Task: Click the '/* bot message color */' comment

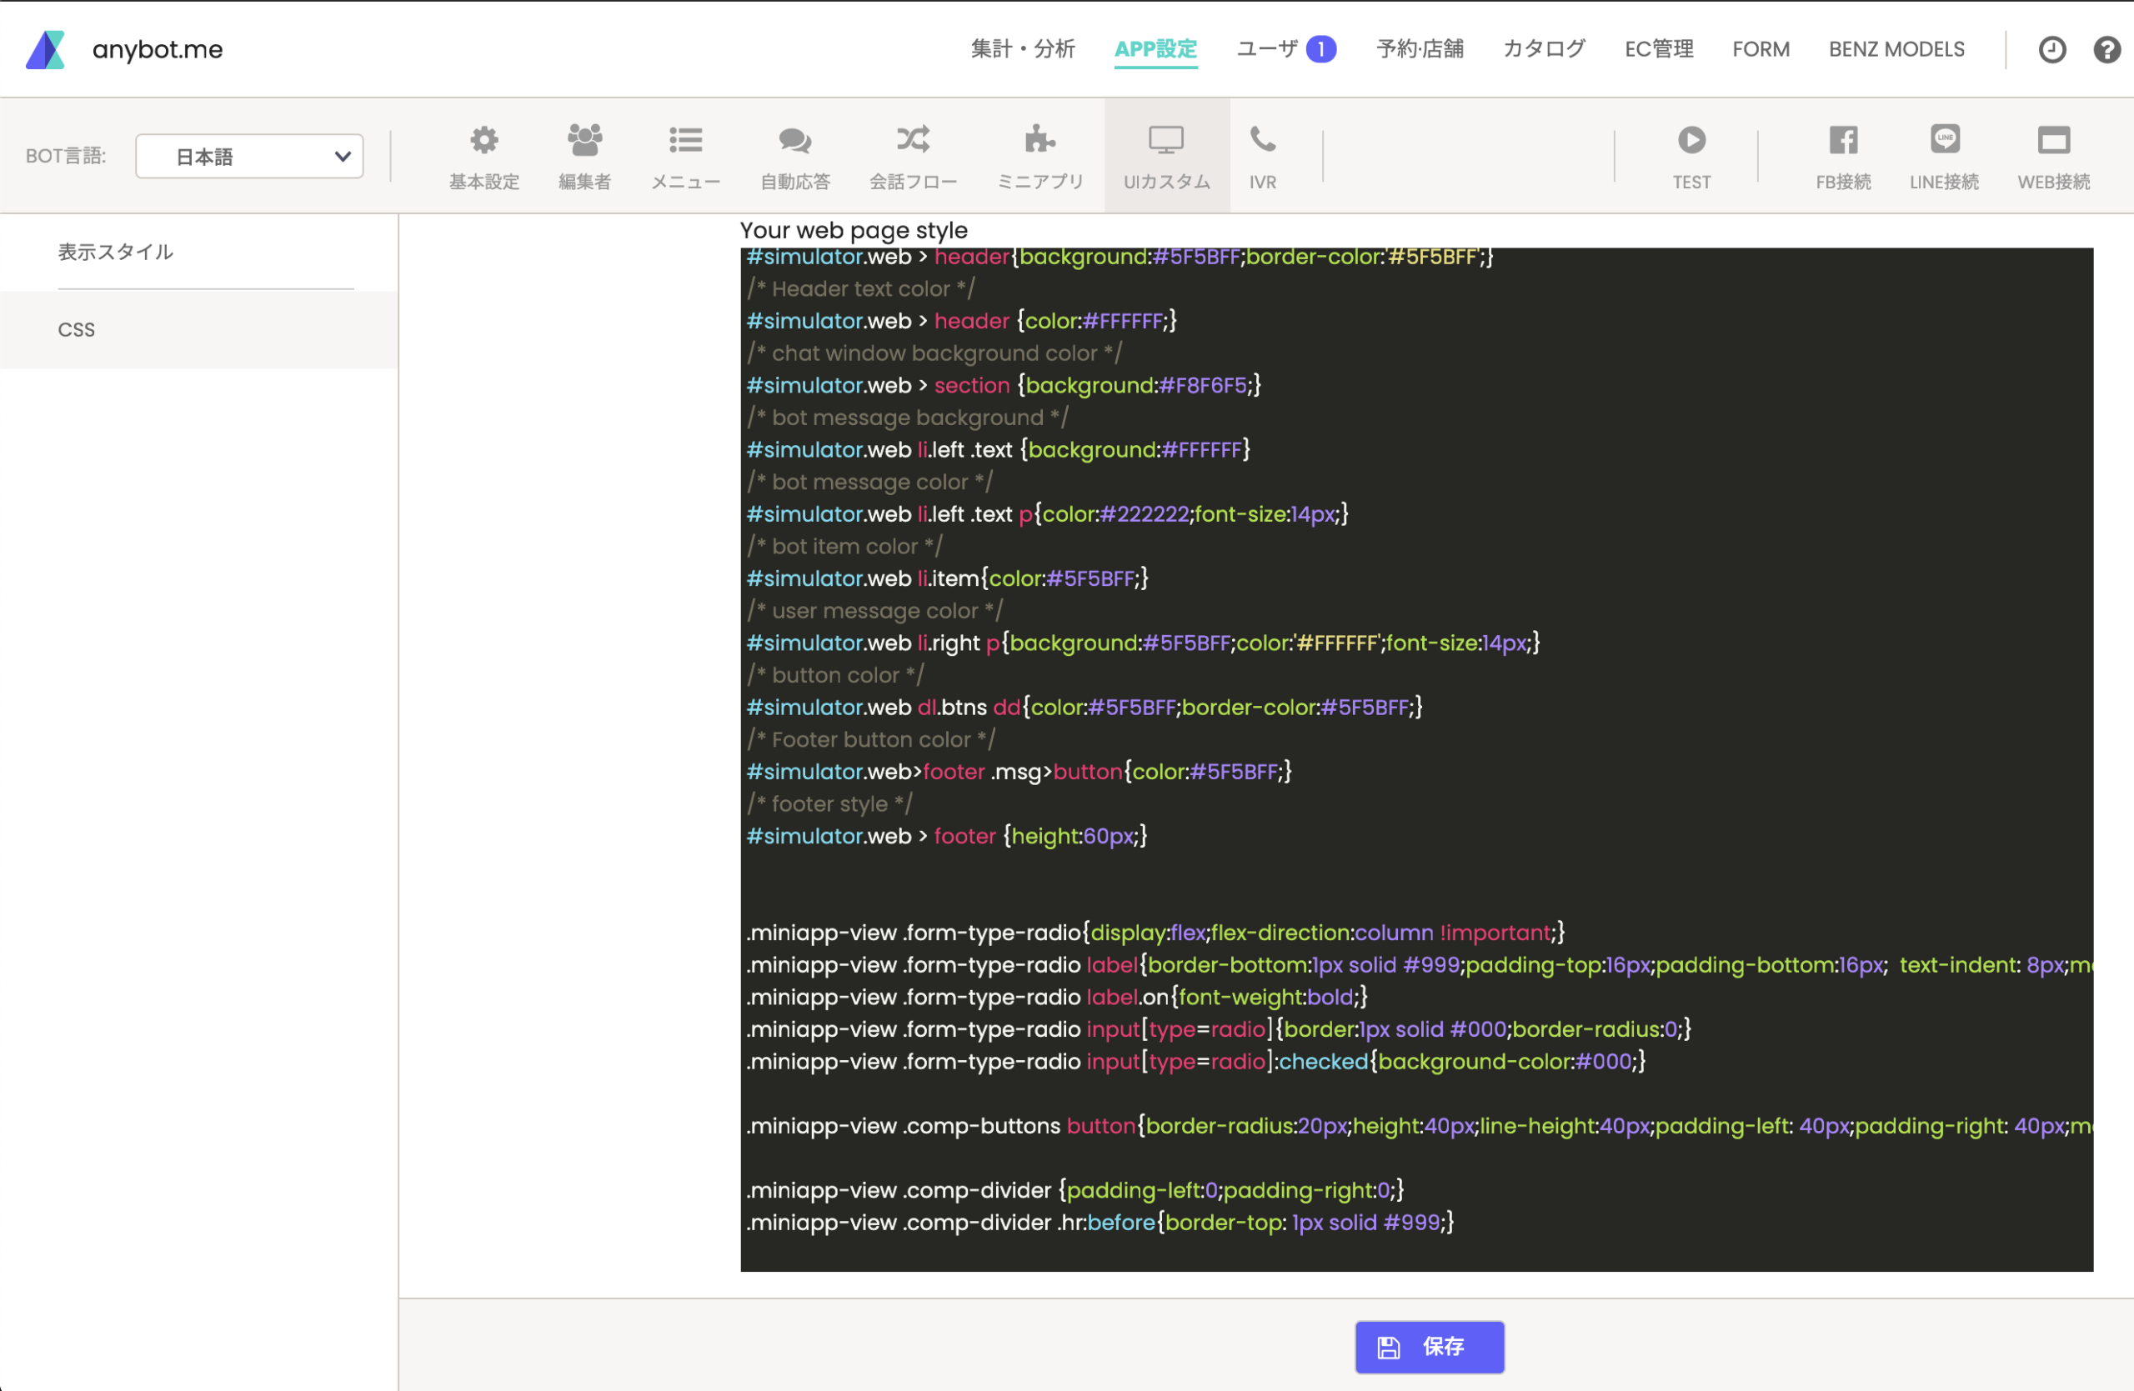Action: [869, 483]
